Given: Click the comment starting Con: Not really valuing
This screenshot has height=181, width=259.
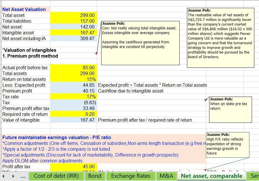Looking at the screenshot, I should coord(140,43).
